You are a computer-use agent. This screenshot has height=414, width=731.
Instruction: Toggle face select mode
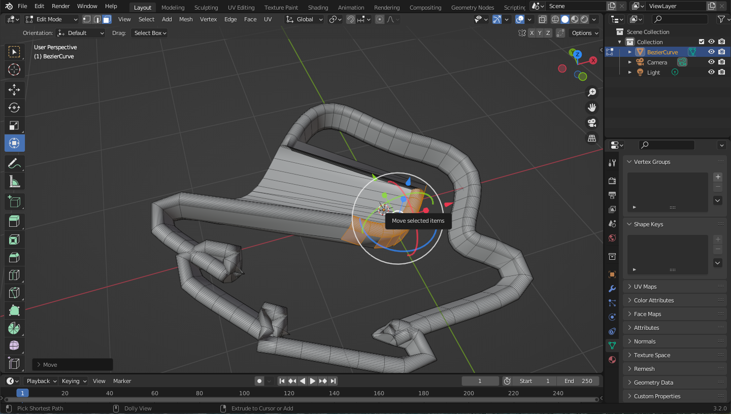[106, 19]
